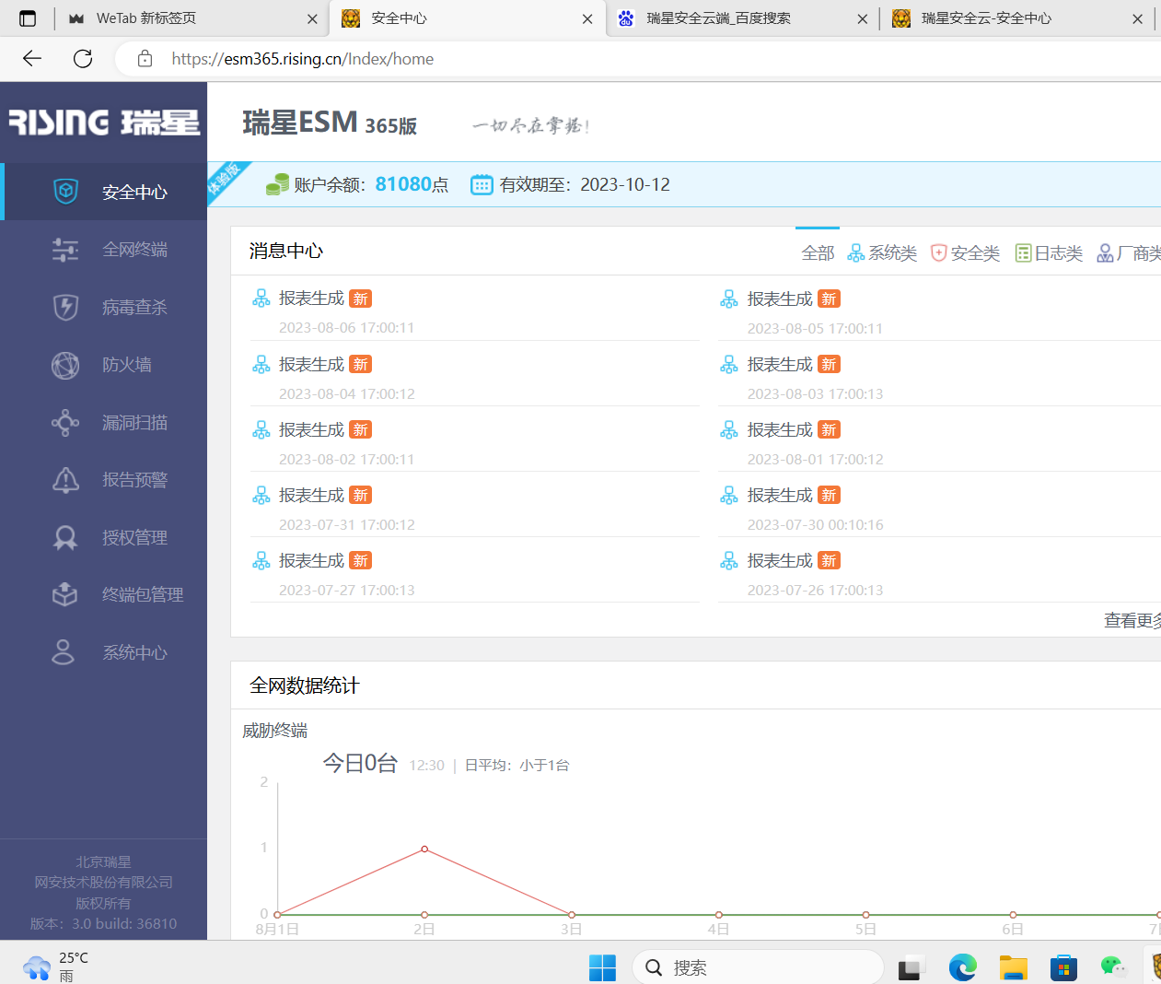Click the site lock icon in address bar
The image size is (1161, 984).
click(x=145, y=59)
